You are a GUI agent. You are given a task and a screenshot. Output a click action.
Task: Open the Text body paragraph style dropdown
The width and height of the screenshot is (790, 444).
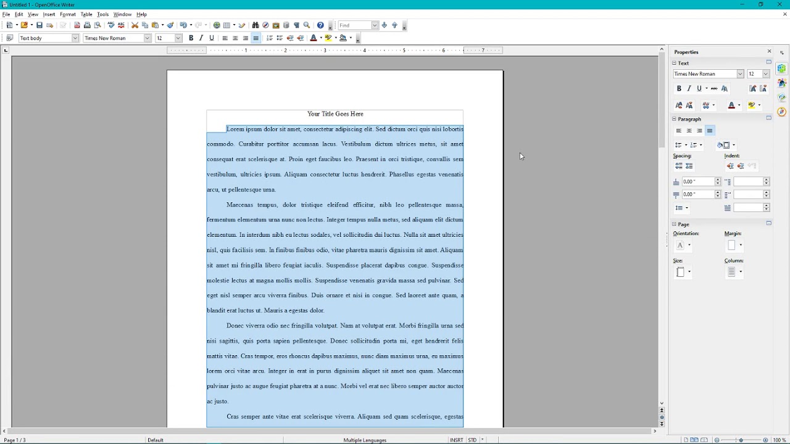pyautogui.click(x=75, y=38)
